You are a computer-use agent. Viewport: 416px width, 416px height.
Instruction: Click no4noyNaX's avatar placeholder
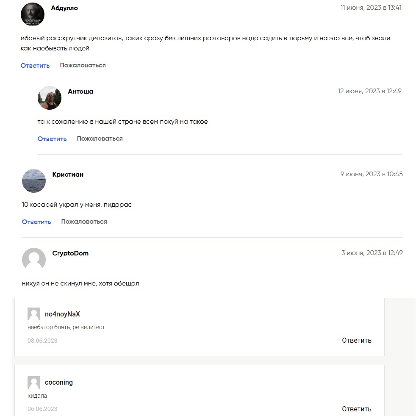click(34, 314)
